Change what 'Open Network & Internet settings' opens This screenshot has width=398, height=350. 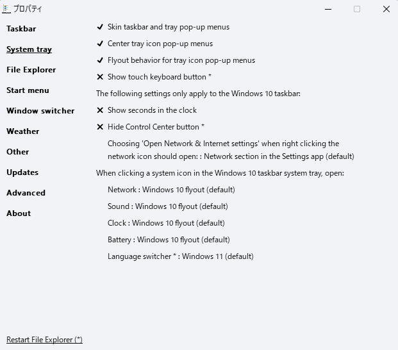[231, 150]
